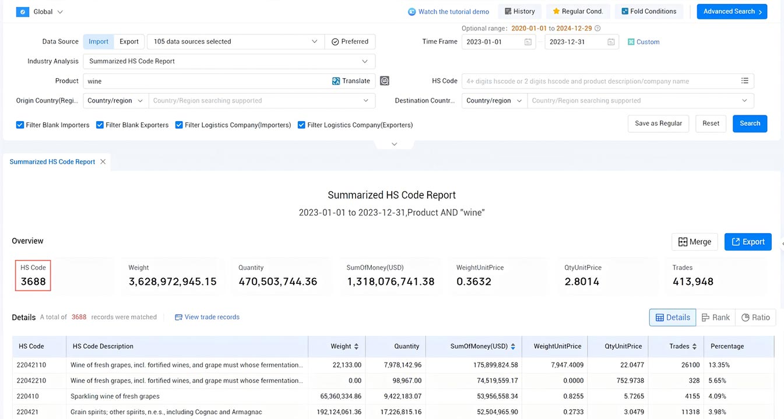Click Sparkling wine of fresh grapes description
Image resolution: width=784 pixels, height=419 pixels.
point(115,396)
